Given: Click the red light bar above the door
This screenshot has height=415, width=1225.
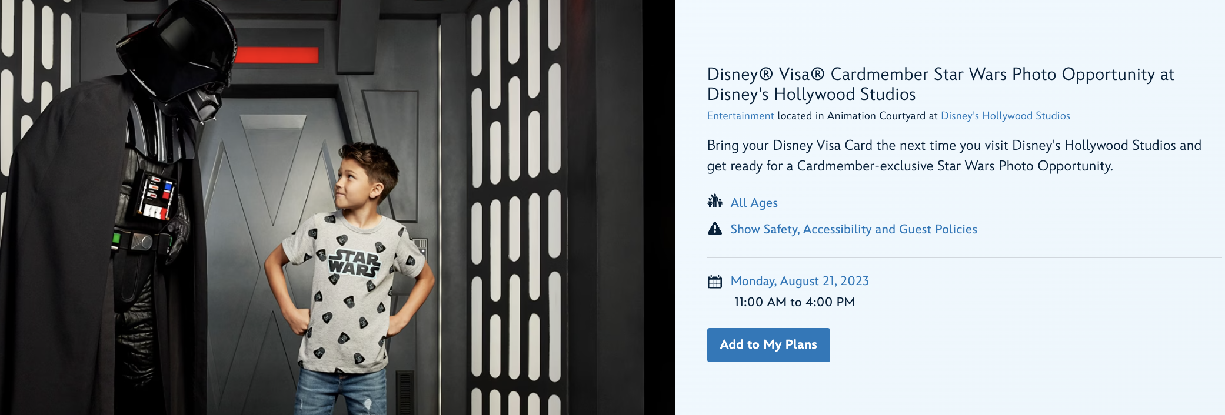Looking at the screenshot, I should [276, 55].
